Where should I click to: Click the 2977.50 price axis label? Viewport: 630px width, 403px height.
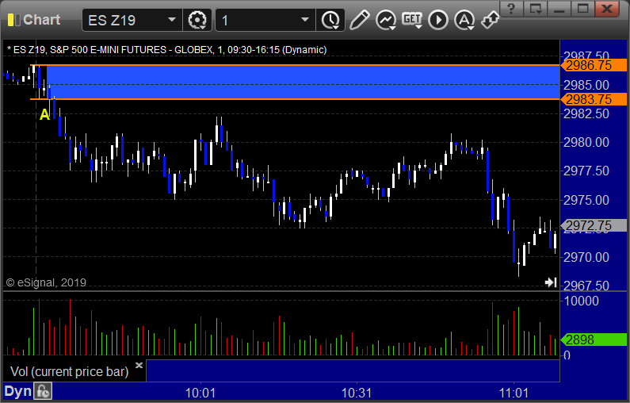[x=586, y=171]
